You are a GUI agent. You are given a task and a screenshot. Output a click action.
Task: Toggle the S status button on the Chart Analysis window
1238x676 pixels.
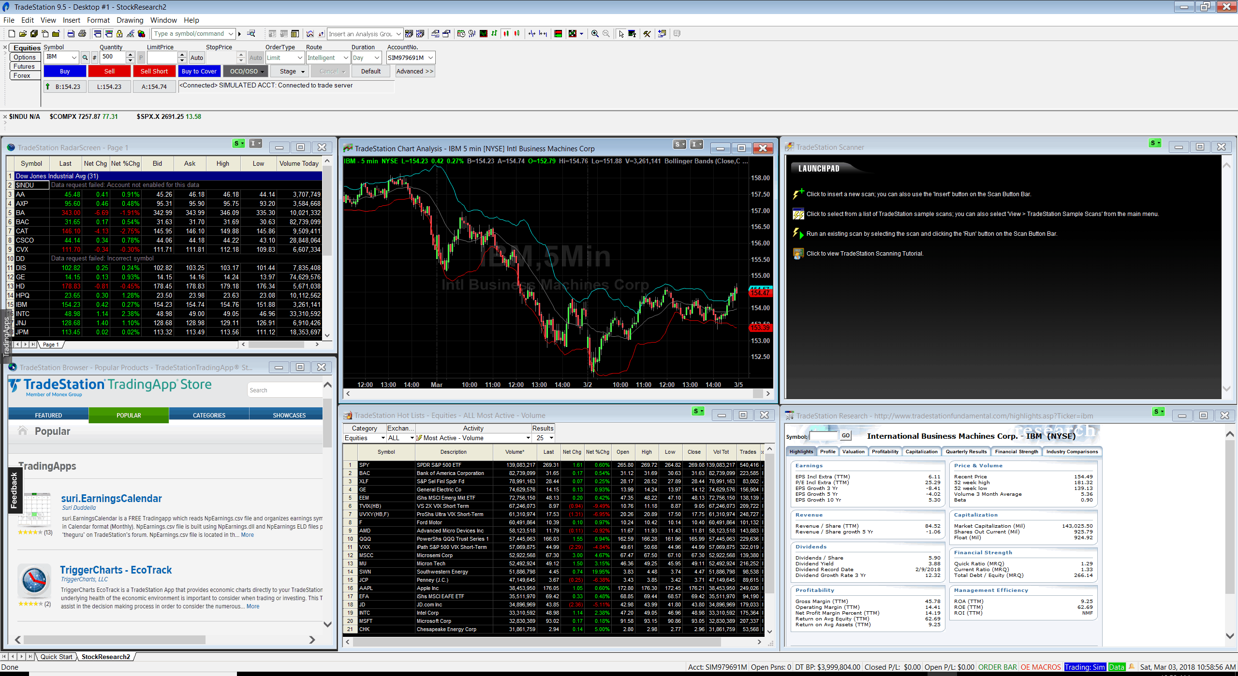pos(678,144)
